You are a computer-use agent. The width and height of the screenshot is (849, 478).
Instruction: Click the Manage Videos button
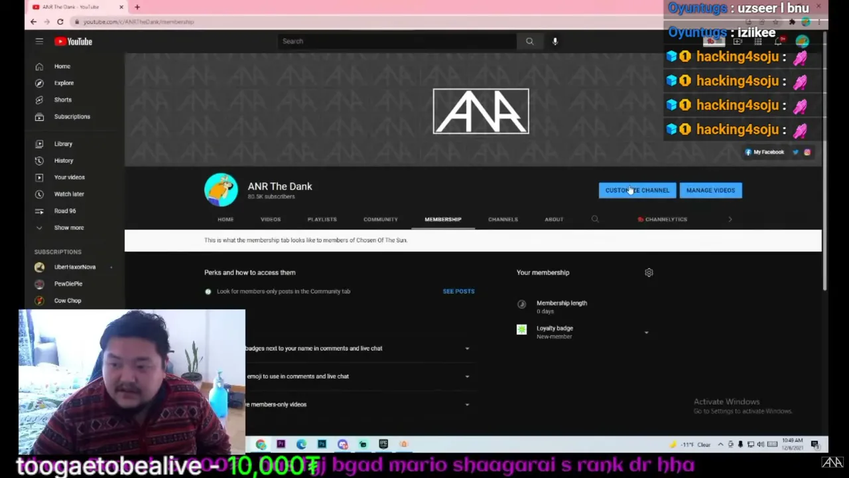(710, 191)
